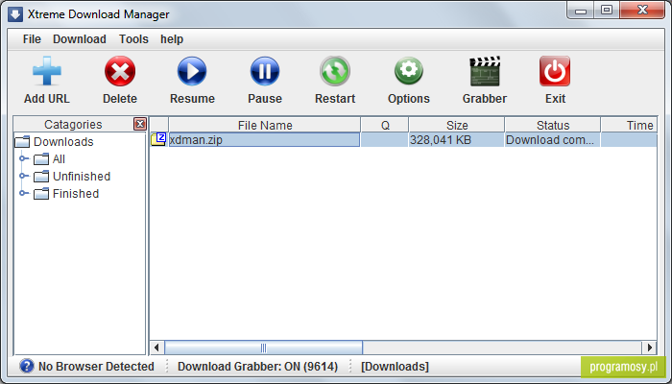672x384 pixels.
Task: Click the [Downloads] status bar entry
Action: coord(395,367)
